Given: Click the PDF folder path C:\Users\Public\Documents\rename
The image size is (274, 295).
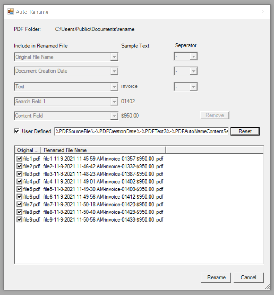Looking at the screenshot, I should pos(95,29).
